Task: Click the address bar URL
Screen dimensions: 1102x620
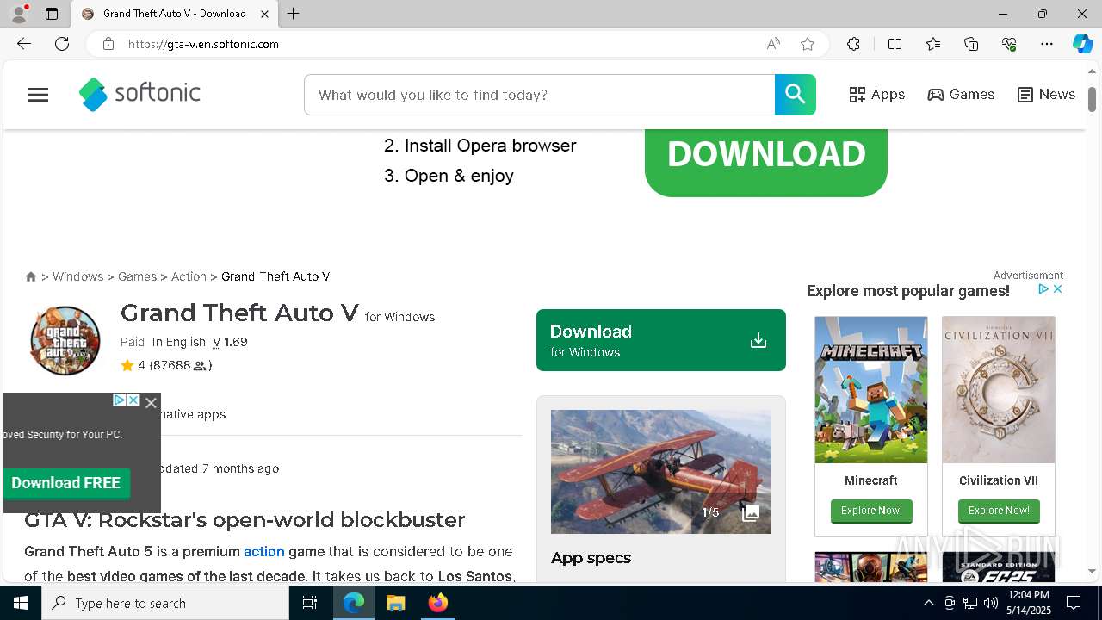Action: point(203,44)
